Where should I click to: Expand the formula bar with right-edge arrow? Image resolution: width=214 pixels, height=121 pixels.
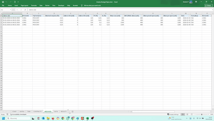(212, 10)
